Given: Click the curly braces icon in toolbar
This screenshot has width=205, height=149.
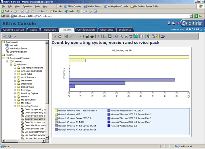Looking at the screenshot, I should point(82,36).
